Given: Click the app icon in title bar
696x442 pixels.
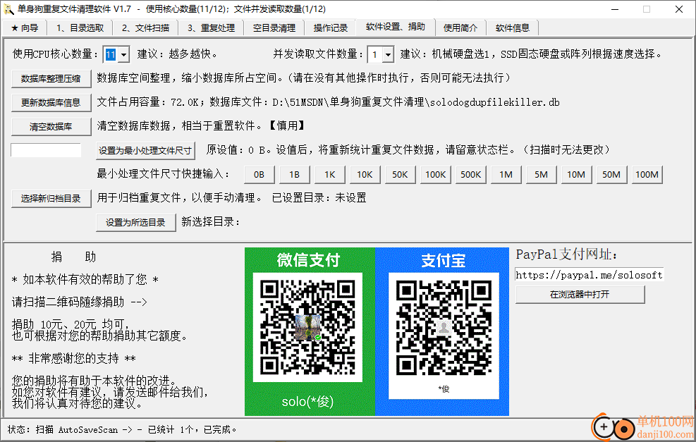Looking at the screenshot, I should [x=9, y=9].
